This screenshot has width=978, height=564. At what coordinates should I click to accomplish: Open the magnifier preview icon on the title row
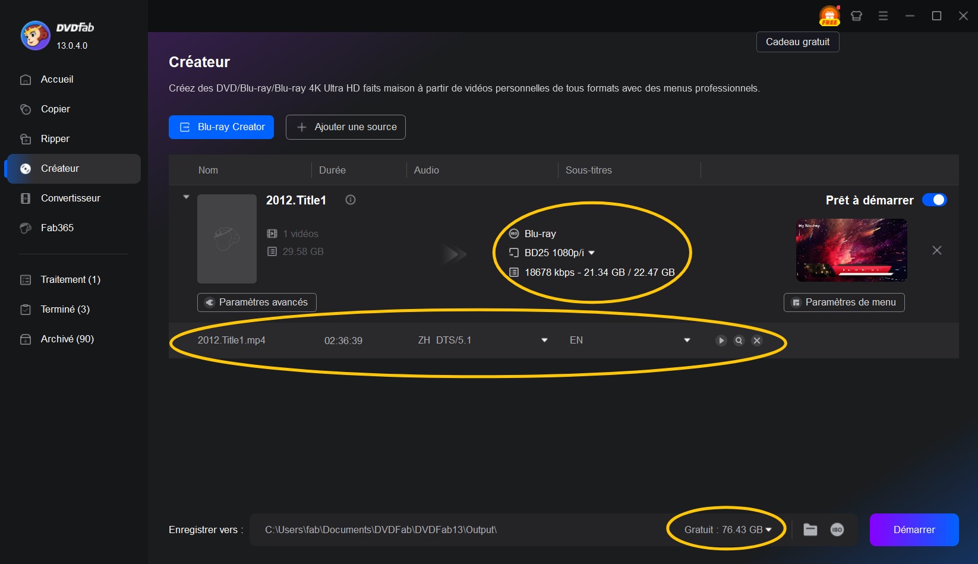point(739,341)
